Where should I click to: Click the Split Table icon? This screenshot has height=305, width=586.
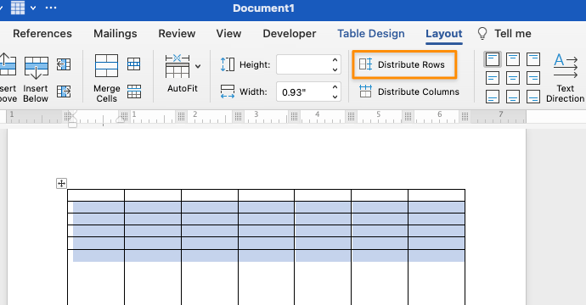pos(134,91)
